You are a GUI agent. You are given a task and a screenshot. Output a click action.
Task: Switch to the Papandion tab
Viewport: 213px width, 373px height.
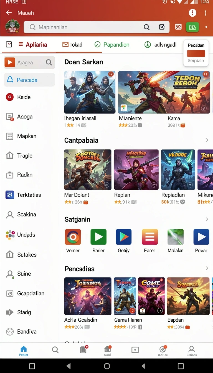click(112, 45)
